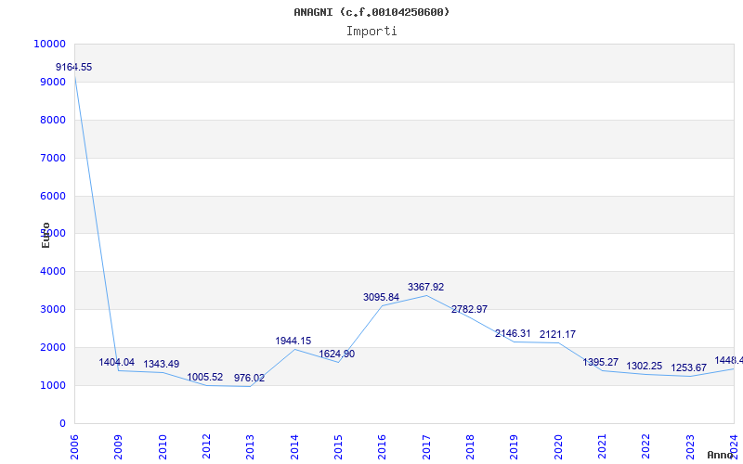
Task: Select the 3367.92 peak data label
Action: tap(425, 287)
